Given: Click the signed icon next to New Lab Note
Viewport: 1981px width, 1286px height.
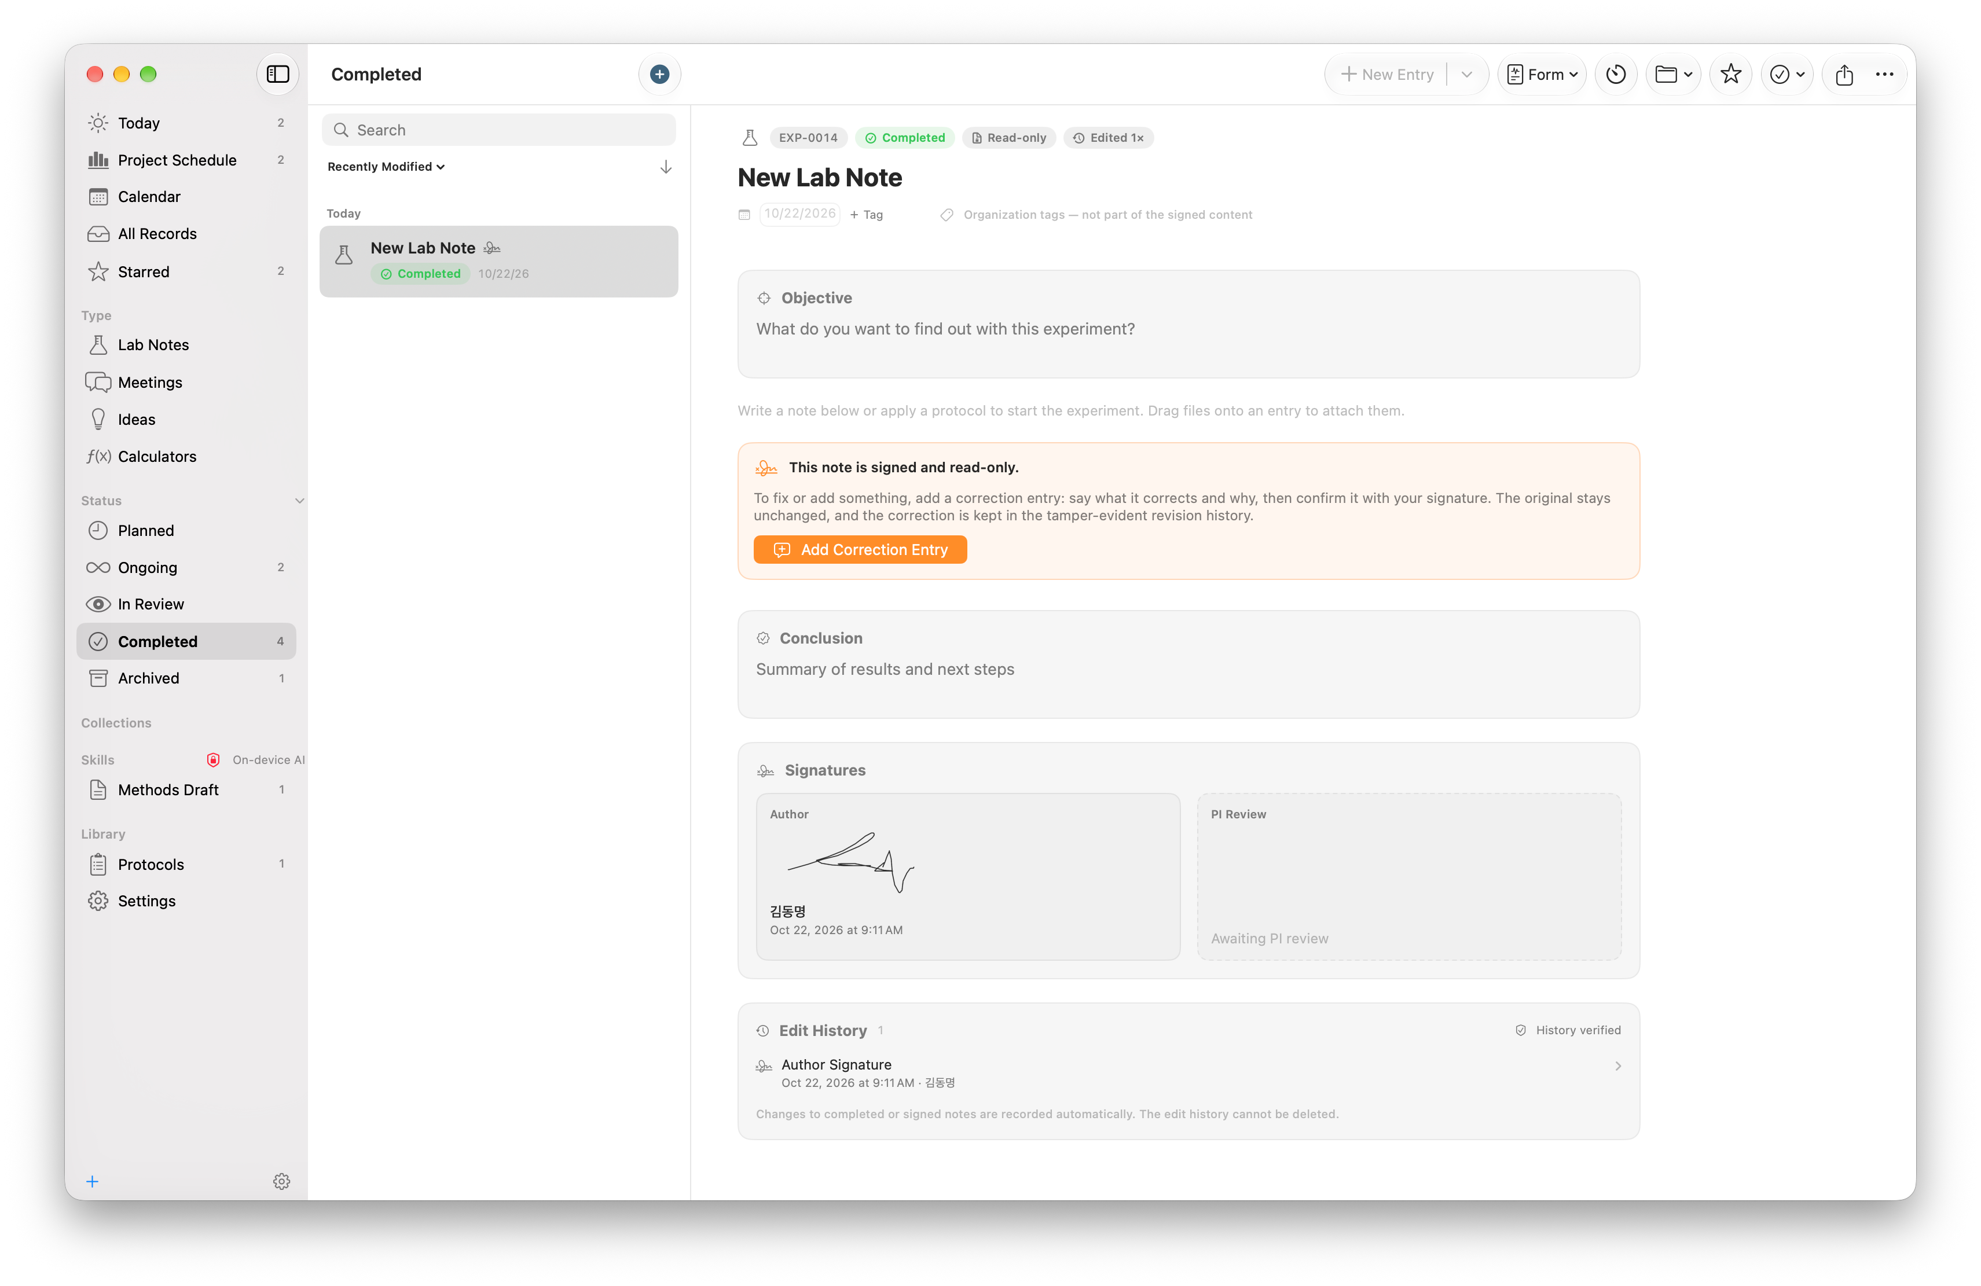Looking at the screenshot, I should tap(492, 248).
